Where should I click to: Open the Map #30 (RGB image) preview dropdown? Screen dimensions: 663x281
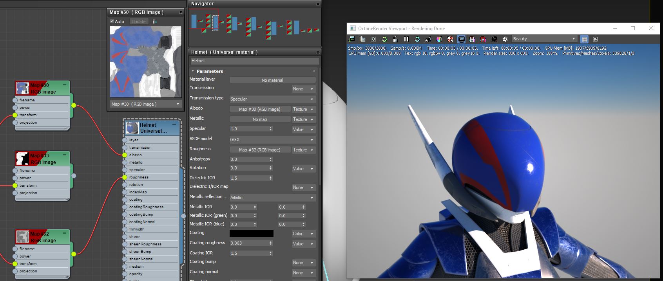145,104
